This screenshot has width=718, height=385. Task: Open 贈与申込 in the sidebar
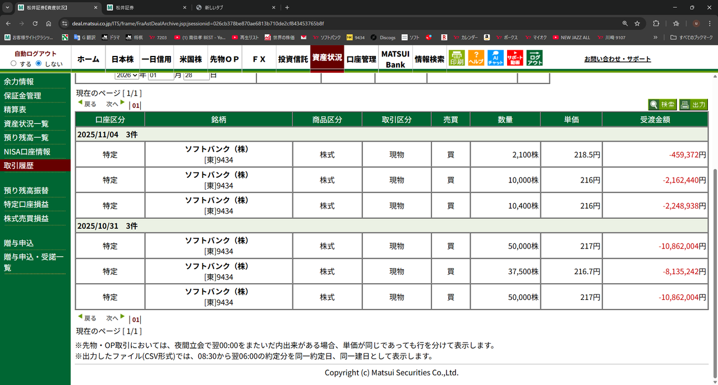click(19, 243)
